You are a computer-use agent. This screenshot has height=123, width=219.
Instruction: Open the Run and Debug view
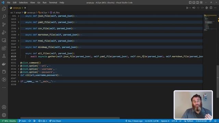4,32
